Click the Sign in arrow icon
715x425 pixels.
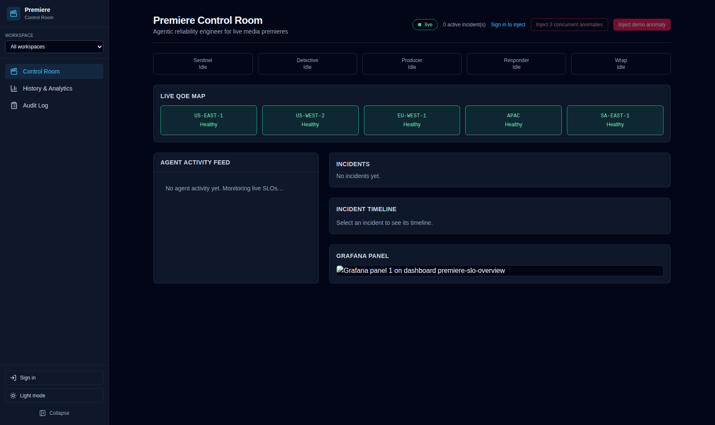[x=13, y=378]
